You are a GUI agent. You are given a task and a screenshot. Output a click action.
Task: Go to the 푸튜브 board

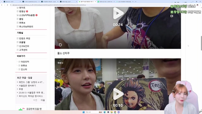pyautogui.click(x=22, y=23)
